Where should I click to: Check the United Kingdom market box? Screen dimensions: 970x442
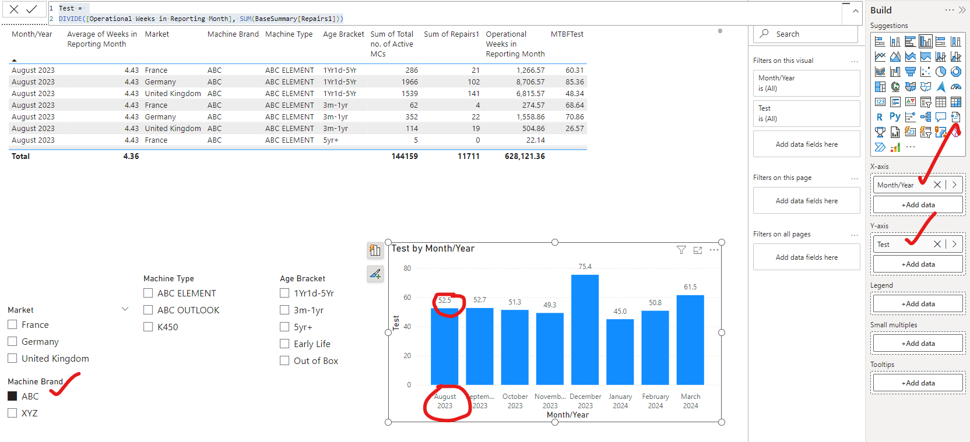coord(12,358)
